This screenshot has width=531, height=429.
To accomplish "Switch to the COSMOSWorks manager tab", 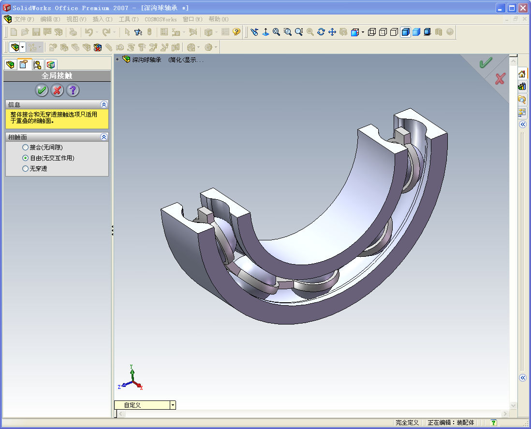I will pos(51,64).
